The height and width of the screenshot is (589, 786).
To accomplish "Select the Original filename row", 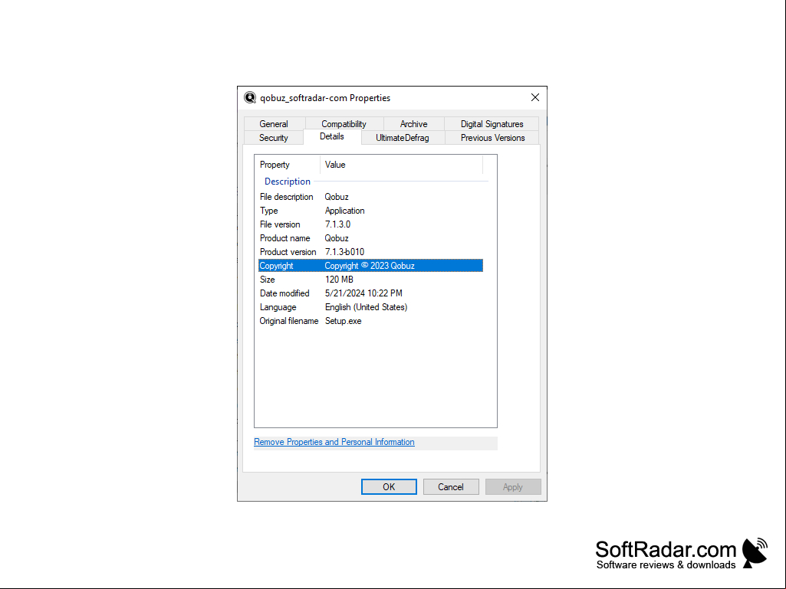I will click(370, 321).
